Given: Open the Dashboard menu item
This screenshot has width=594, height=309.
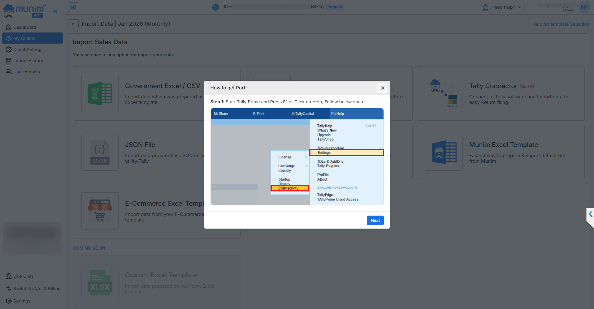Looking at the screenshot, I should [x=24, y=27].
